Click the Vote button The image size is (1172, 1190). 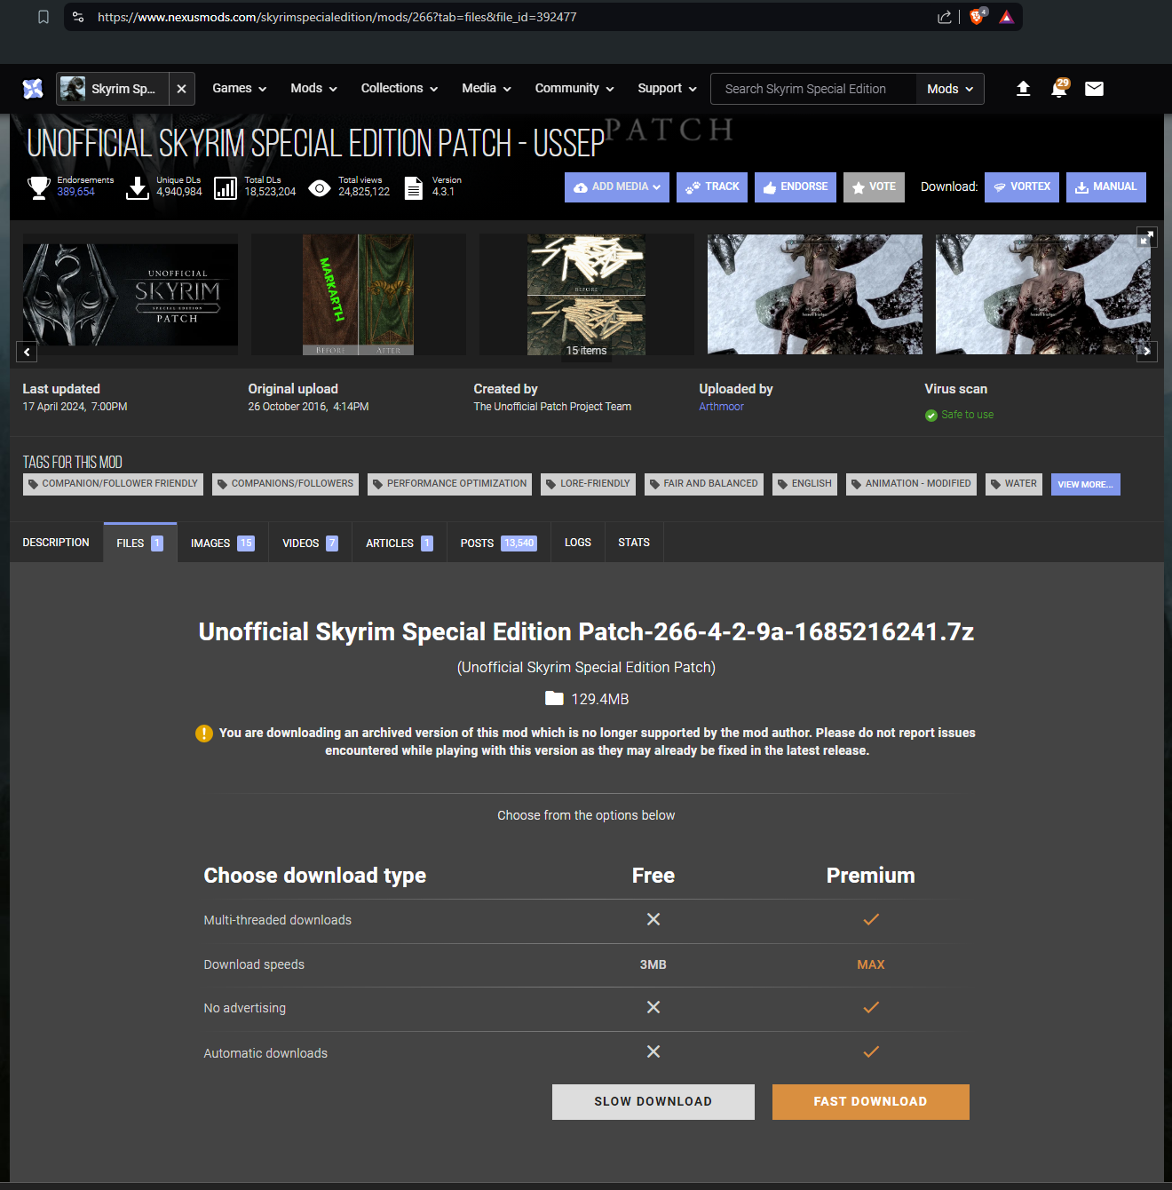(x=874, y=187)
